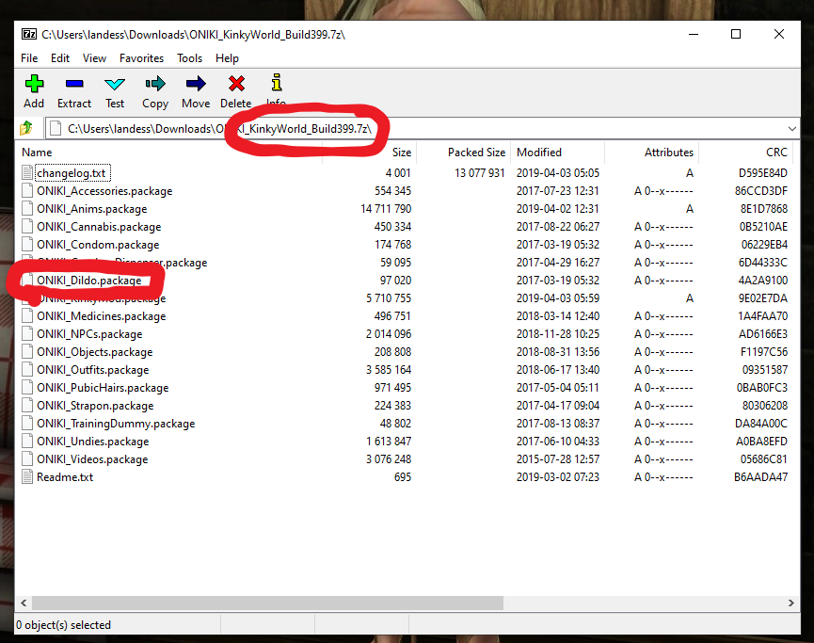Image resolution: width=814 pixels, height=643 pixels.
Task: Click the scrollbar left arrow
Action: coord(24,603)
